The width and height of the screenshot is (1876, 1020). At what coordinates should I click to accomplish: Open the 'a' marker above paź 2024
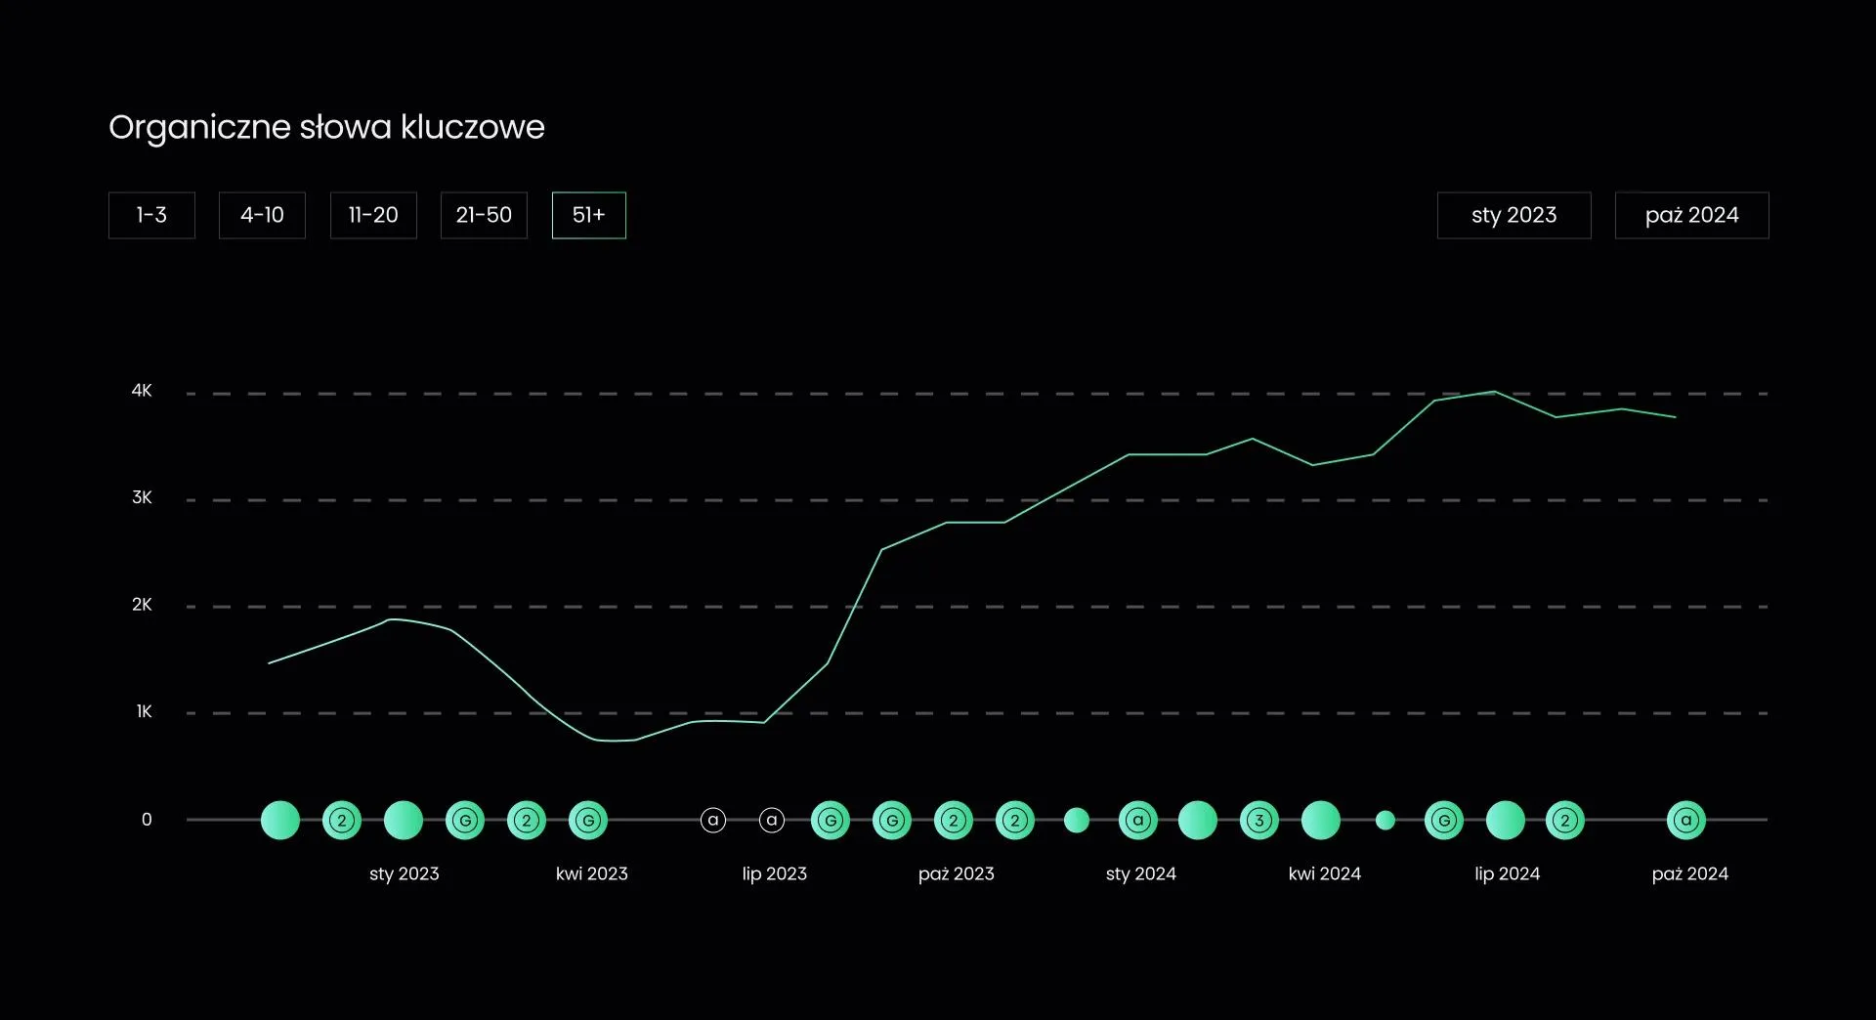pos(1685,821)
